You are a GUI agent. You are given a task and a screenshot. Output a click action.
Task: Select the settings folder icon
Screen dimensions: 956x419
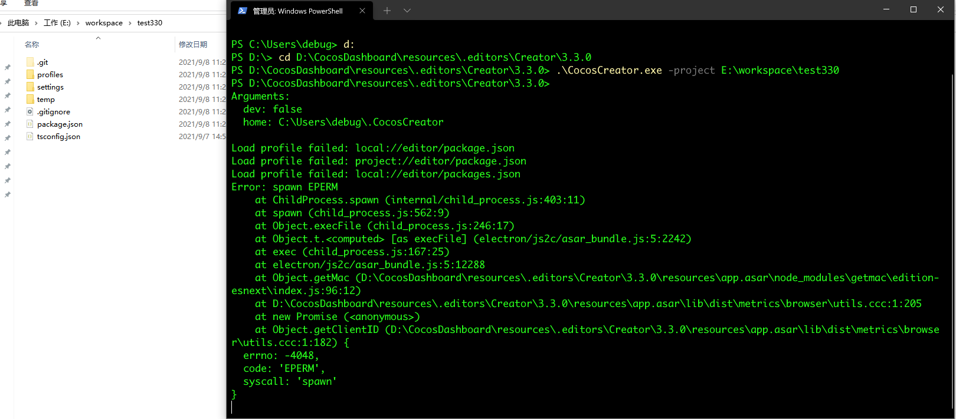click(30, 87)
